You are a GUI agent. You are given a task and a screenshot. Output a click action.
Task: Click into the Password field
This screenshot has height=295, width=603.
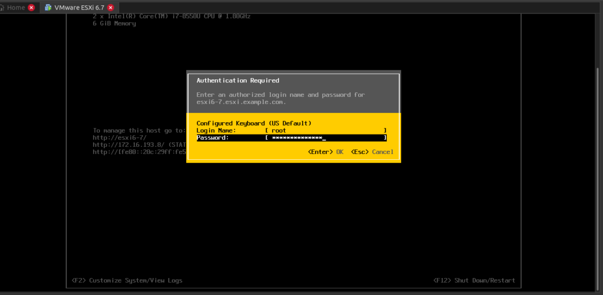(x=326, y=138)
